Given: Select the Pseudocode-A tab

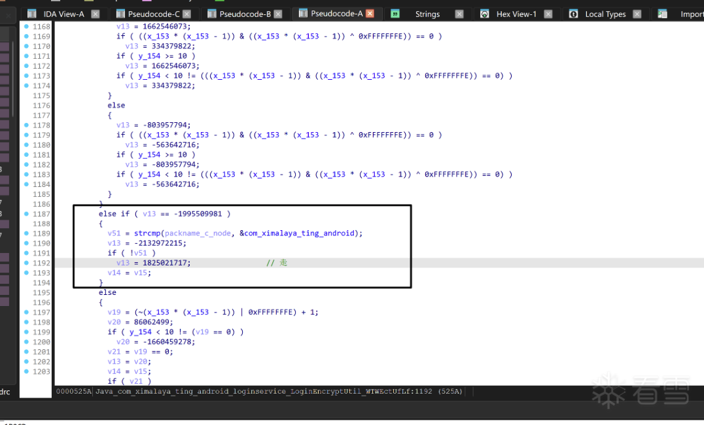Looking at the screenshot, I should (x=337, y=14).
